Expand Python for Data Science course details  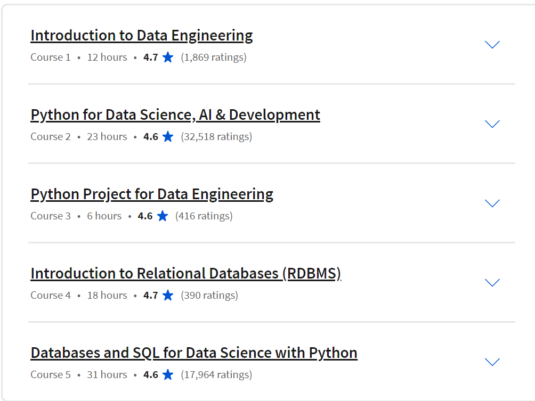pyautogui.click(x=492, y=124)
